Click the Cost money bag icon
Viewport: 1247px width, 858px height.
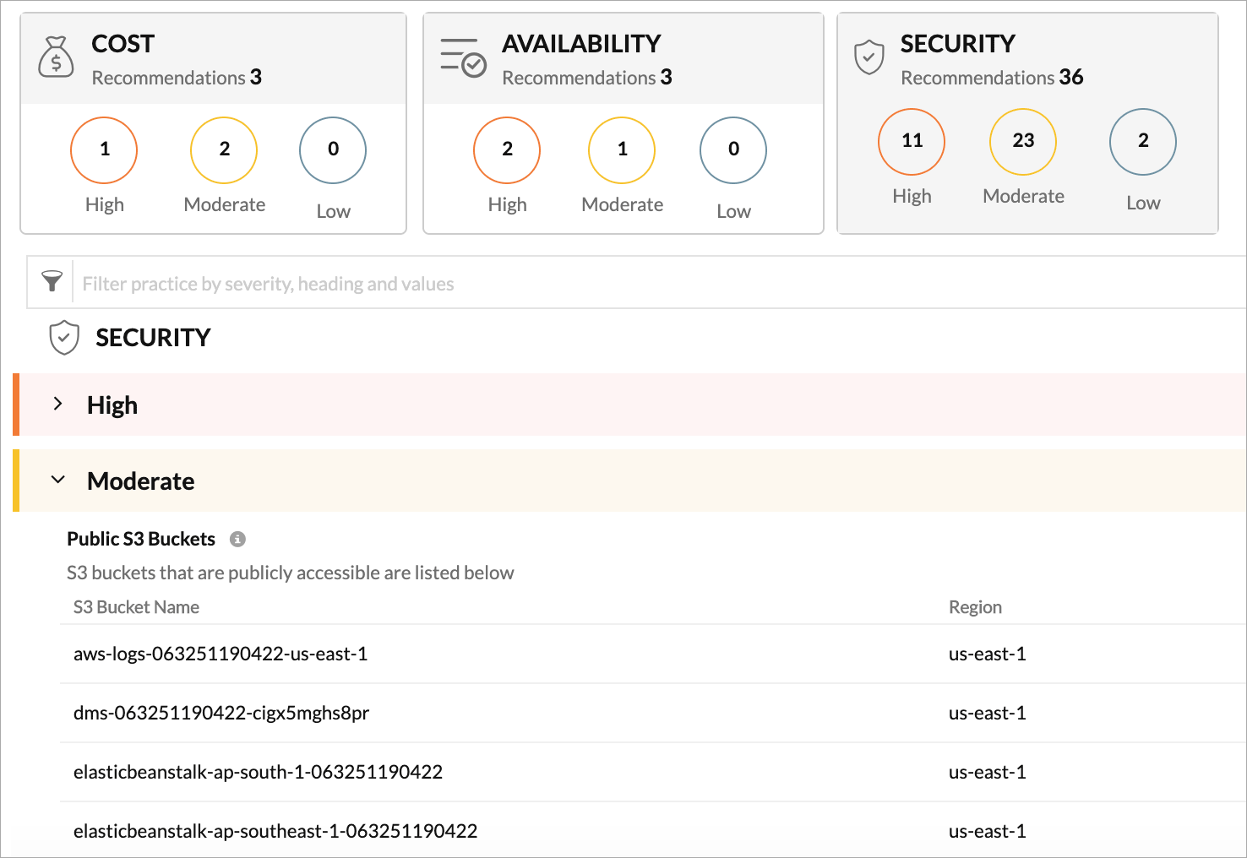(56, 57)
